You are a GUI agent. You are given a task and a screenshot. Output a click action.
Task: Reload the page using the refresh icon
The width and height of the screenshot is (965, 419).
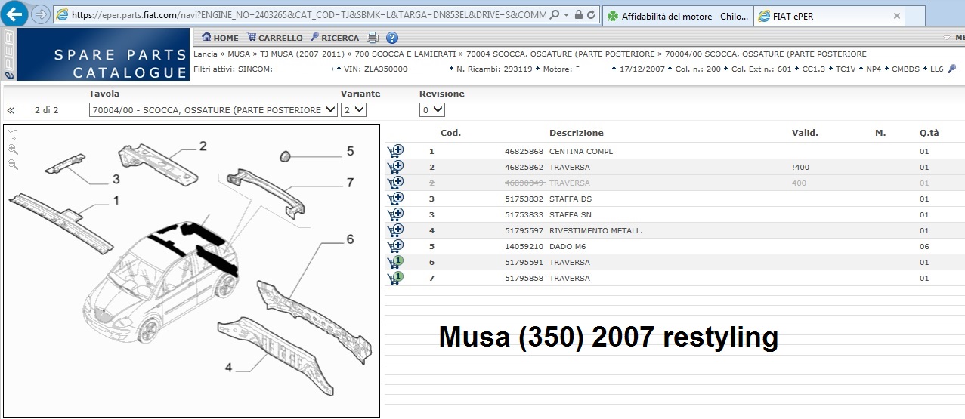(x=591, y=14)
